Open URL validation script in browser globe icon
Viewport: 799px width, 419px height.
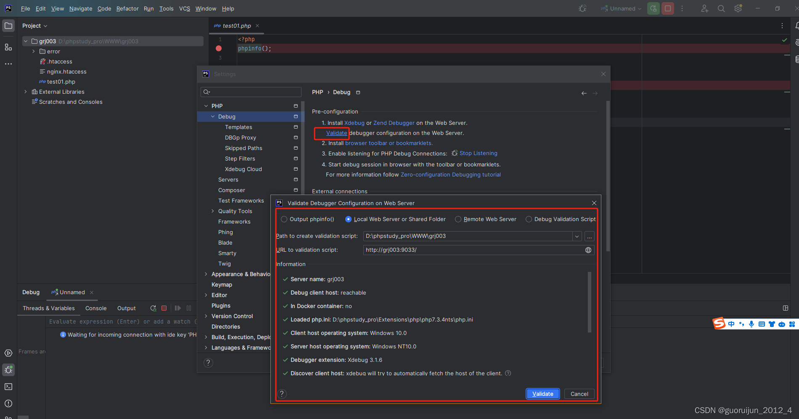588,250
